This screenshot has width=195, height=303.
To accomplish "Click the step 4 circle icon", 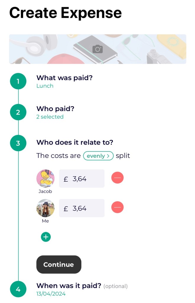I will pyautogui.click(x=18, y=289).
